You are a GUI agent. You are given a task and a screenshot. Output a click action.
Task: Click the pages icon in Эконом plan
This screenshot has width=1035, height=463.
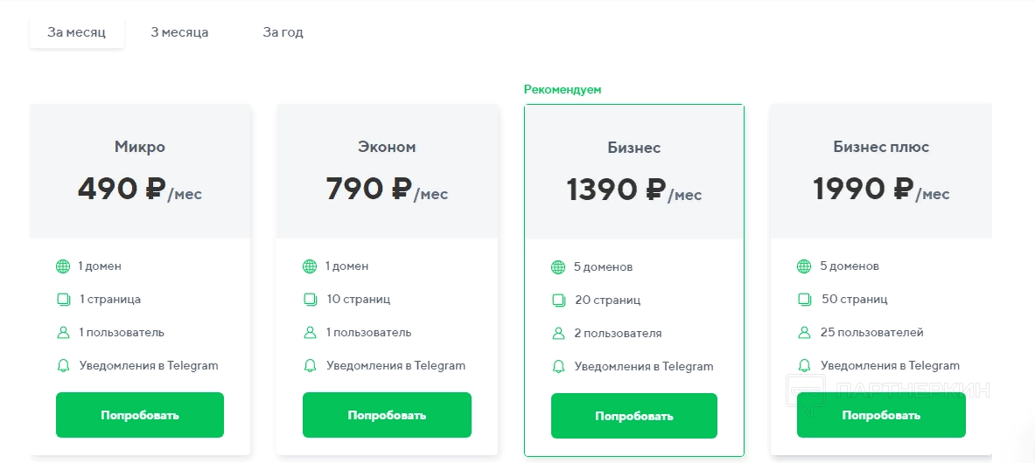310,299
